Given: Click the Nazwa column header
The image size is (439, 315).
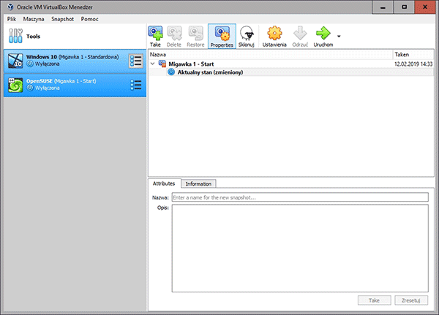Looking at the screenshot, I should (271, 55).
